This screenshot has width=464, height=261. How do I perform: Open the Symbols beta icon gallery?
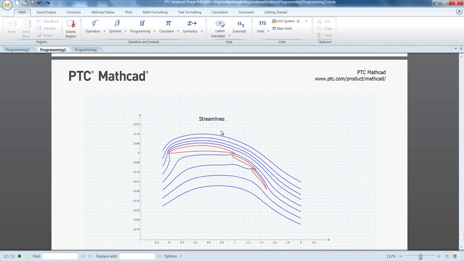point(117,24)
